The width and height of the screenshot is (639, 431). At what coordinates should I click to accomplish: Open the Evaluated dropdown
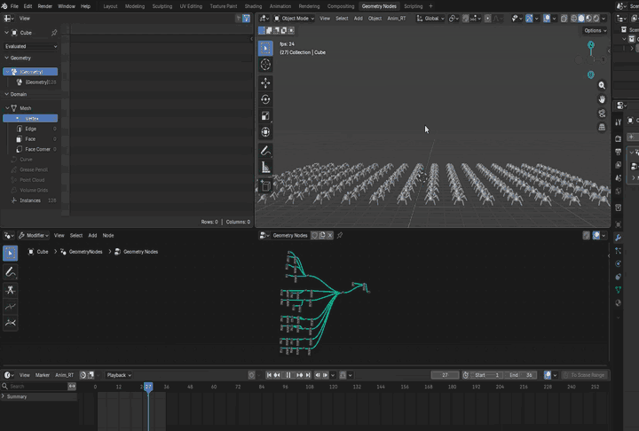pos(31,46)
